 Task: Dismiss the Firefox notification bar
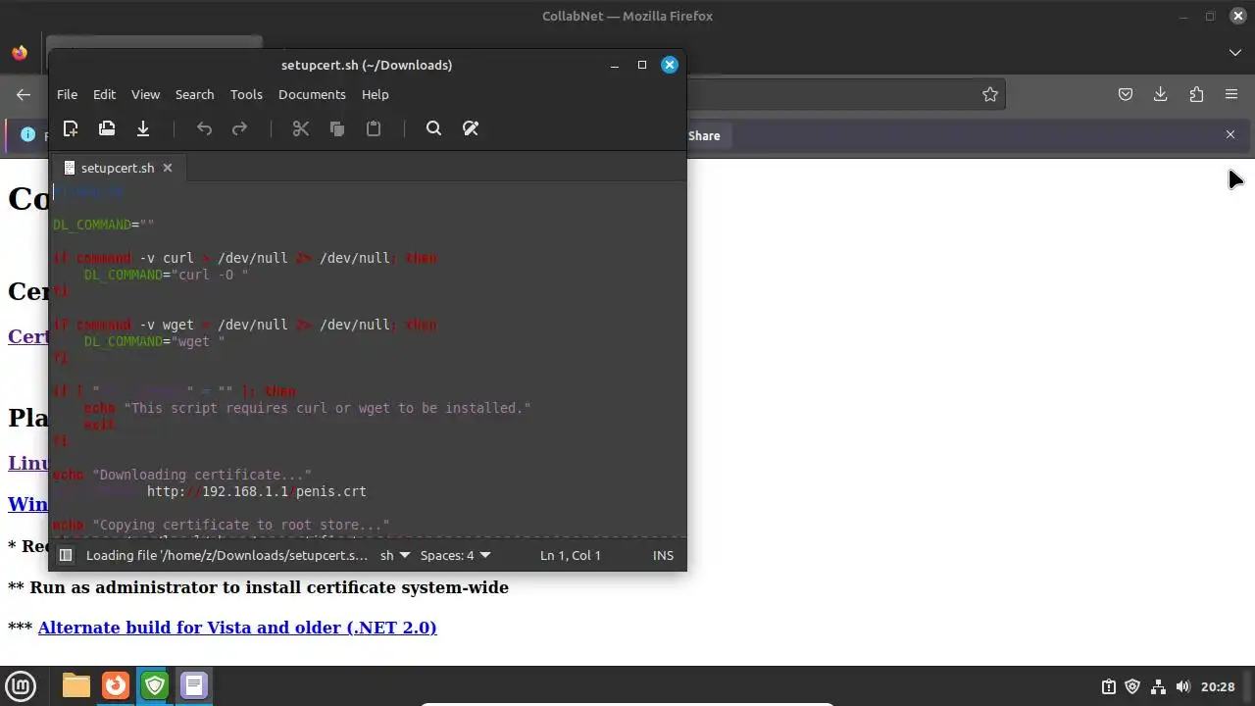(1230, 134)
